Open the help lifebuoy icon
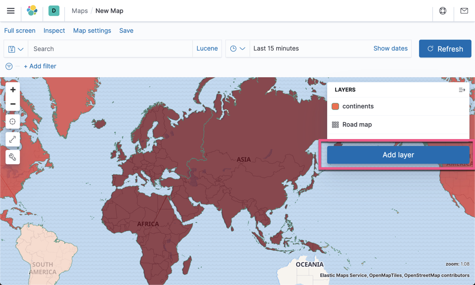Image resolution: width=475 pixels, height=285 pixels. point(442,10)
